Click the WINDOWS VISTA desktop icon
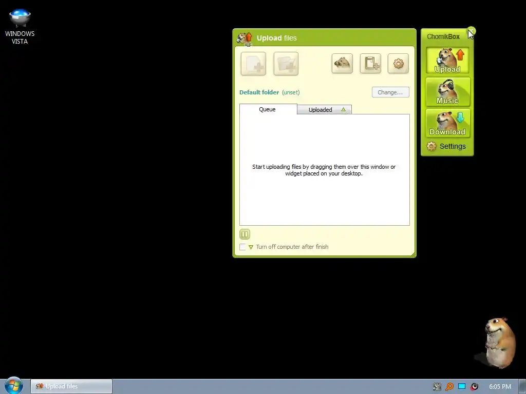The width and height of the screenshot is (526, 394). [20, 27]
